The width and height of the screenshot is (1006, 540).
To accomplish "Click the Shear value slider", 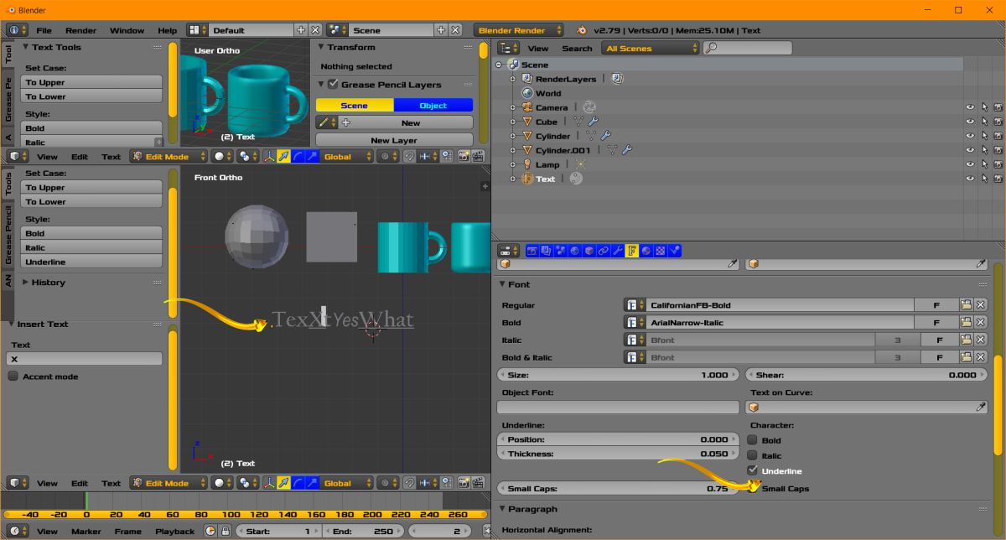I will 867,375.
